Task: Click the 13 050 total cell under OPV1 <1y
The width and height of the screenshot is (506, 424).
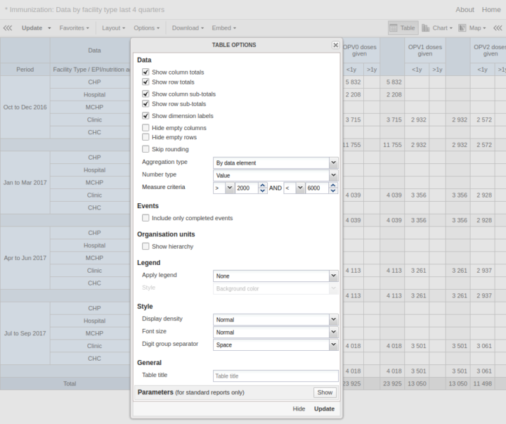Action: [417, 384]
